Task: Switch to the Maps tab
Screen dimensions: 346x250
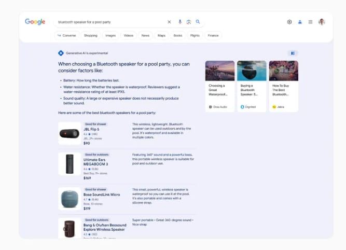Action: coord(161,35)
